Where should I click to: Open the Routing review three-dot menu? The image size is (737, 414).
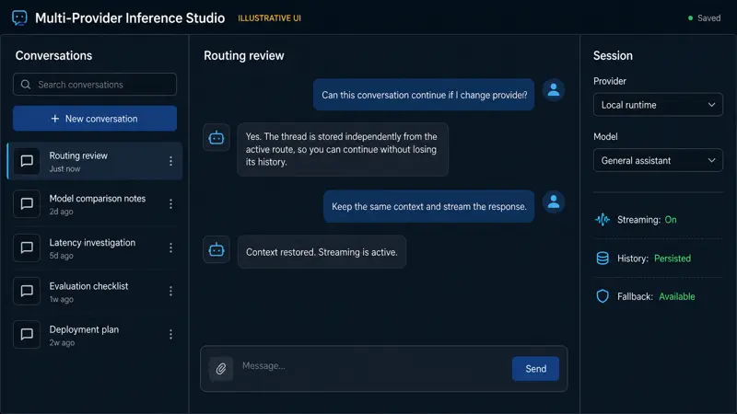pos(170,161)
